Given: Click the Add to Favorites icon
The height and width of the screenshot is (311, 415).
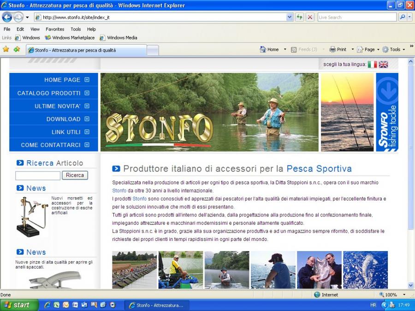Looking at the screenshot, I should 17,49.
